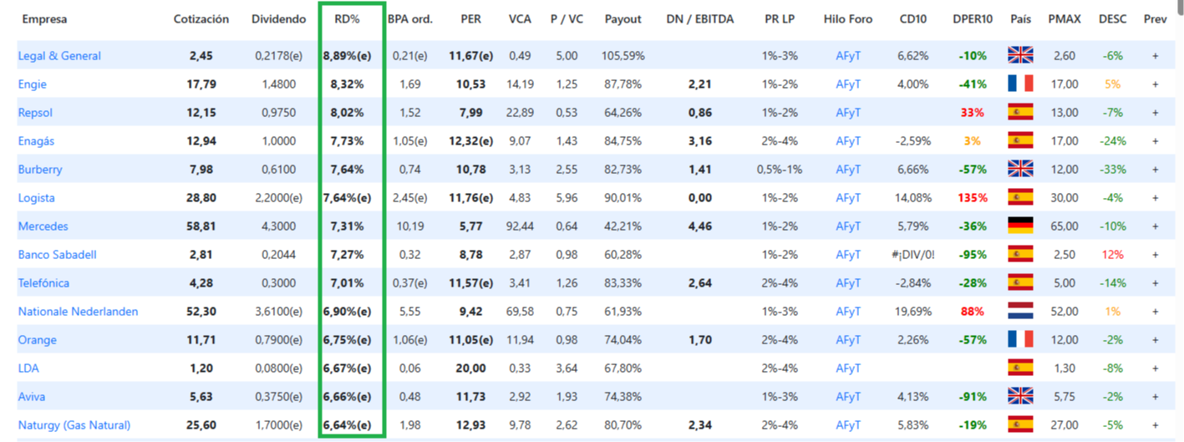Screen dimensions: 1184x442
Task: Click the Spanish flag in Enagás row
Action: click(x=1020, y=141)
